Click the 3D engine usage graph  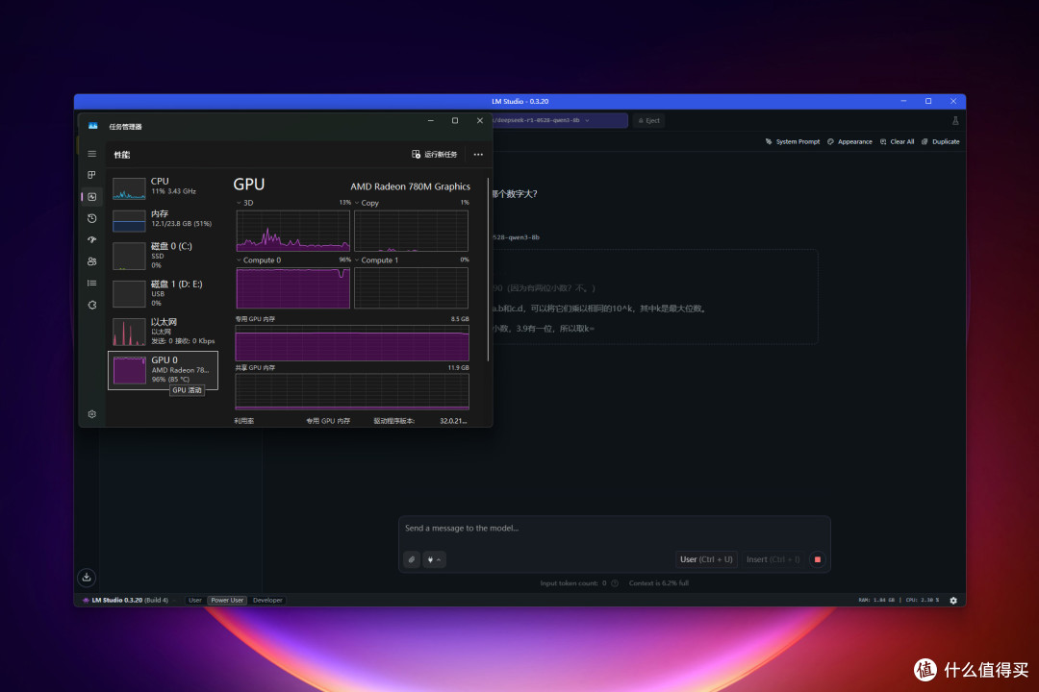tap(292, 231)
